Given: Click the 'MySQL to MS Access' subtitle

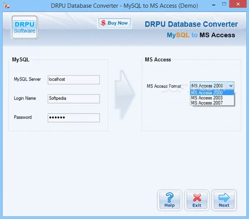Looking at the screenshot, I should (x=201, y=35).
